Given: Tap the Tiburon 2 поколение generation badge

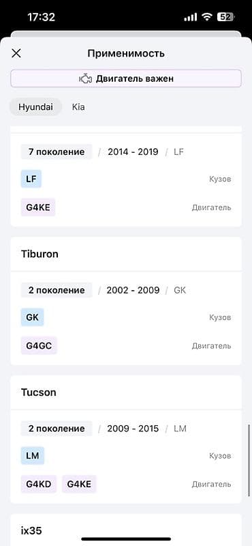Looking at the screenshot, I should 57,291.
